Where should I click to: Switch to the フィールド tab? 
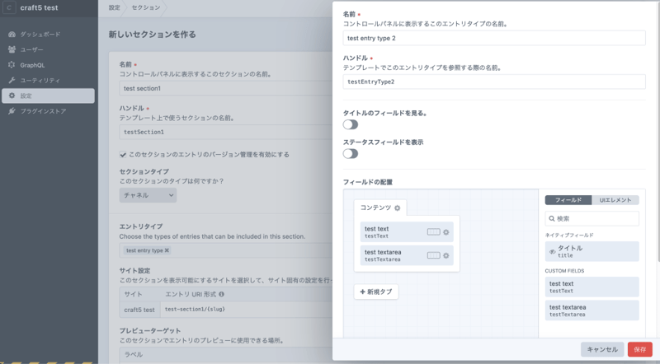(568, 199)
